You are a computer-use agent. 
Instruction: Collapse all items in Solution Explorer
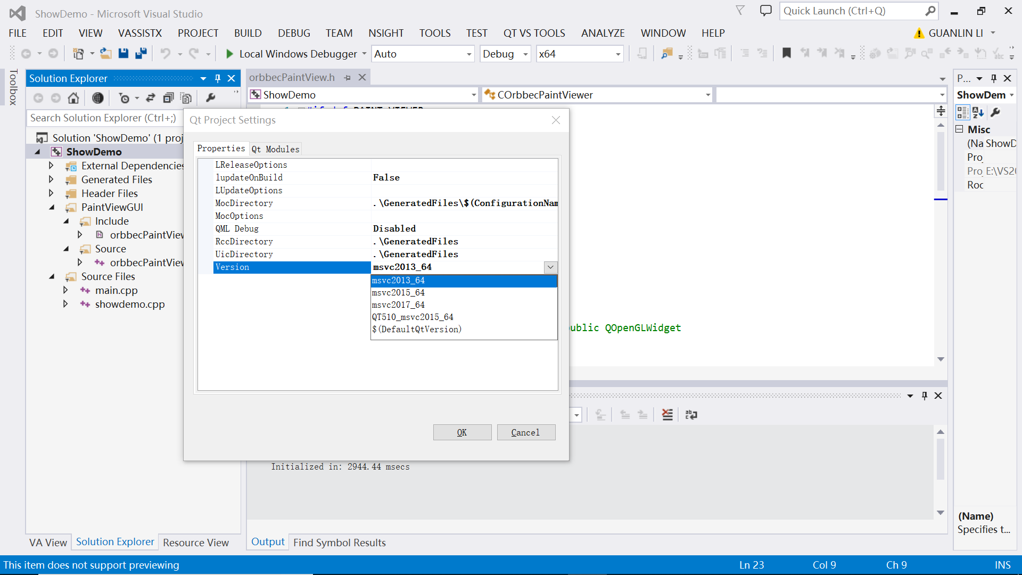pos(169,98)
